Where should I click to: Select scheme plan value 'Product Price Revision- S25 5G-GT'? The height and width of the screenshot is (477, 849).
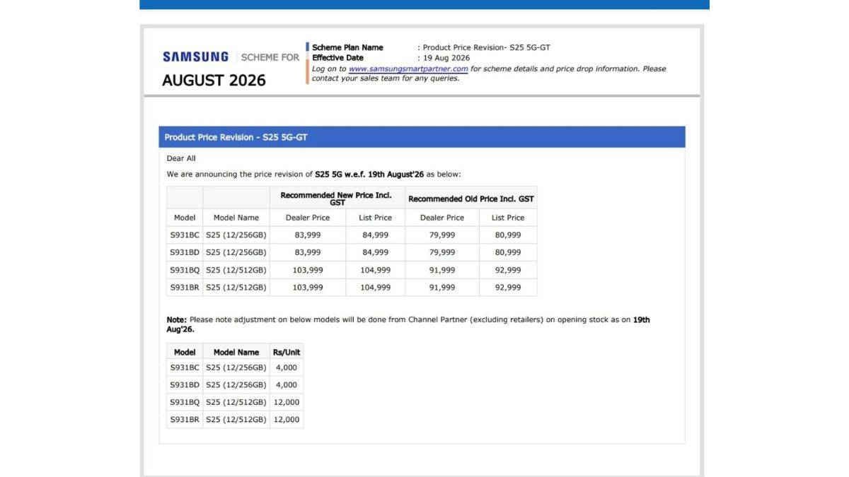tap(487, 47)
